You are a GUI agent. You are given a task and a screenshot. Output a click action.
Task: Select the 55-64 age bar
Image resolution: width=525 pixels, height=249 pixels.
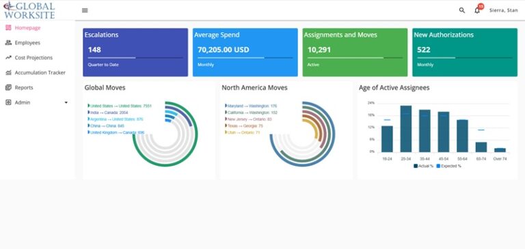462,136
